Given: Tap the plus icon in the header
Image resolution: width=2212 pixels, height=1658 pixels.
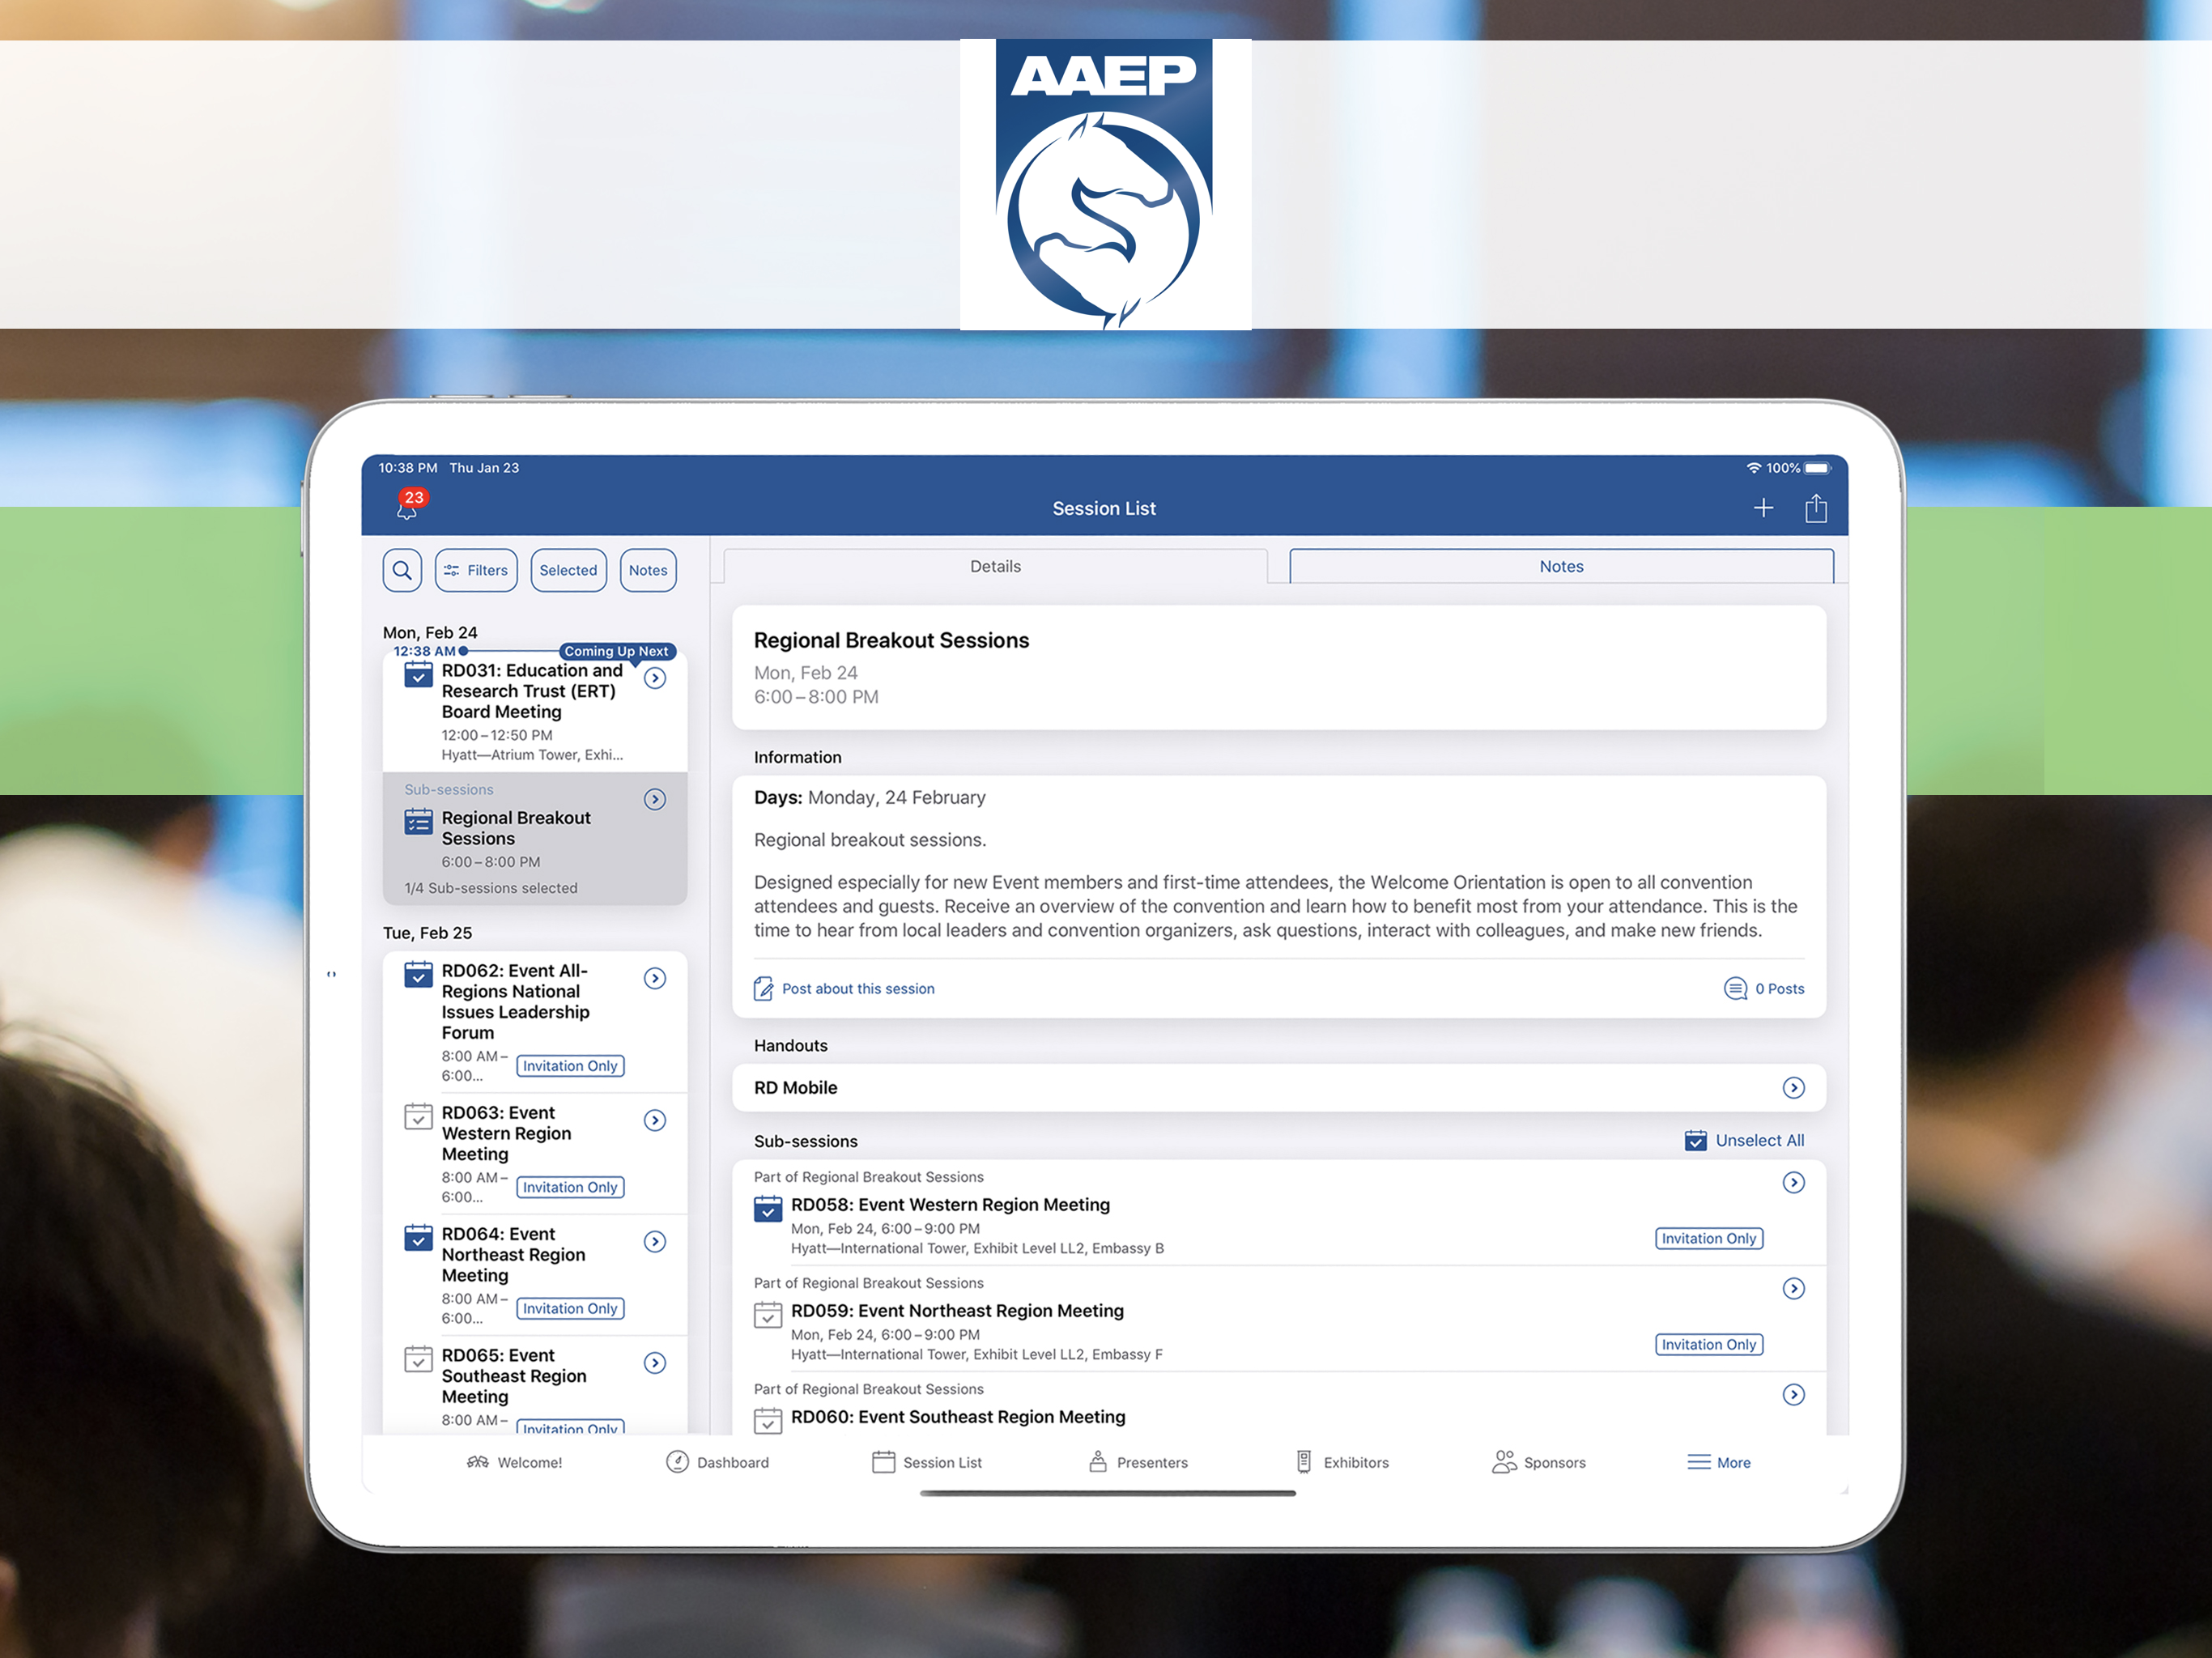Looking at the screenshot, I should (x=1763, y=508).
